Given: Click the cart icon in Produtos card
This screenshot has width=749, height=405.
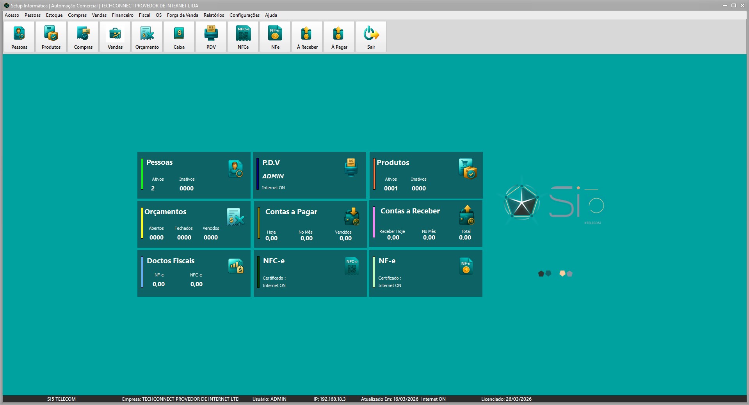Looking at the screenshot, I should pyautogui.click(x=468, y=169).
